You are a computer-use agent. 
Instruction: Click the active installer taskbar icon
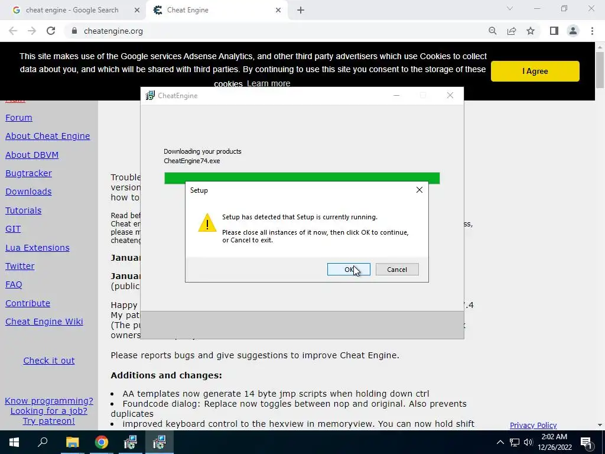[x=160, y=442]
